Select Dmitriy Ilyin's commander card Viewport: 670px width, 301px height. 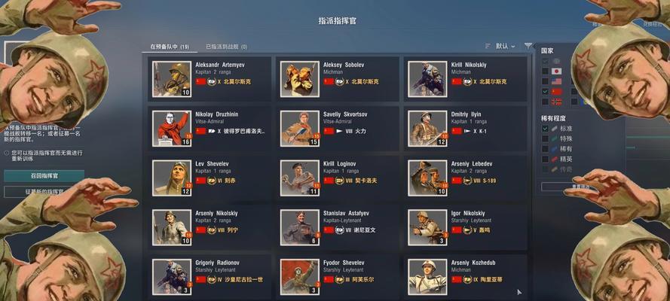tap(465, 129)
